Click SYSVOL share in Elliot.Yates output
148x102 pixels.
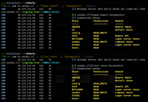tap(76, 95)
